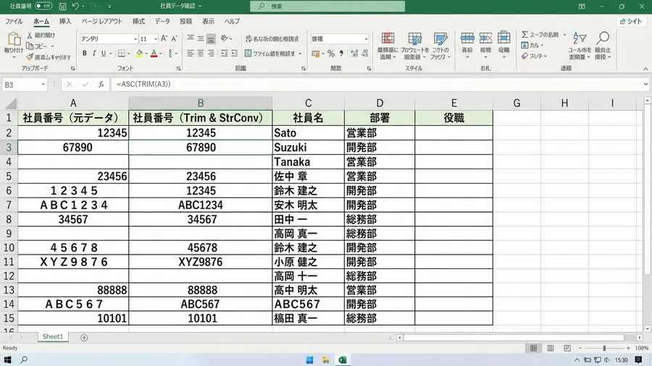Open the データ ribbon tab

click(x=162, y=21)
